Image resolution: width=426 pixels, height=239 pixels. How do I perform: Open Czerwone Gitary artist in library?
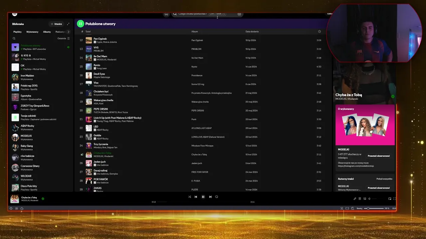[41, 168]
